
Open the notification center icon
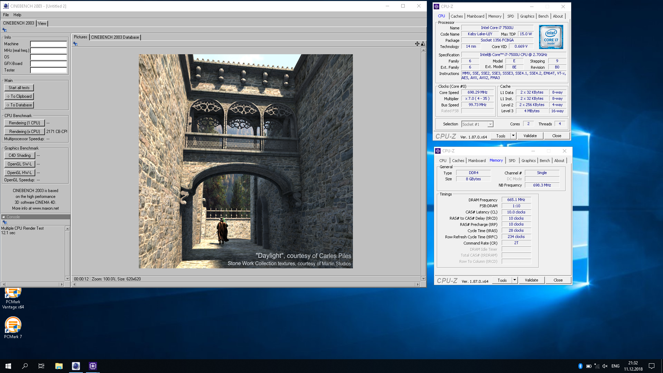(652, 366)
